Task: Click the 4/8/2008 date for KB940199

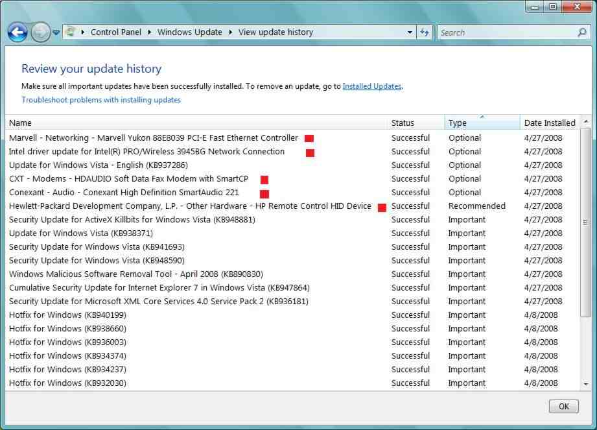Action: [541, 315]
